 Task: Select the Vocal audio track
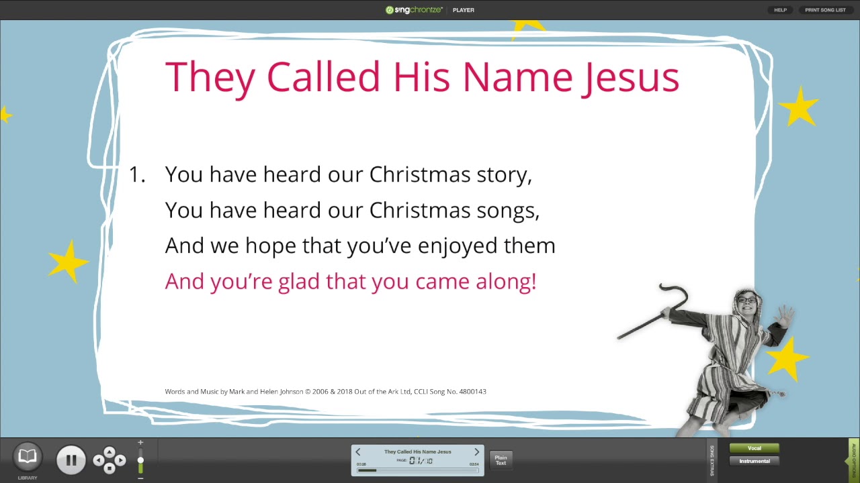point(755,448)
